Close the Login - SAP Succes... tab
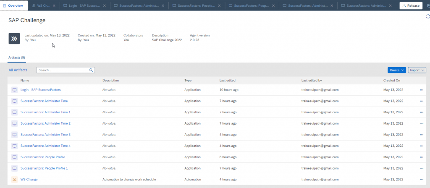The width and height of the screenshot is (430, 188). coord(105,5)
